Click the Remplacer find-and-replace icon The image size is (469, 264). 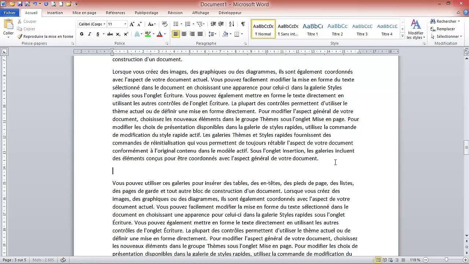click(443, 29)
